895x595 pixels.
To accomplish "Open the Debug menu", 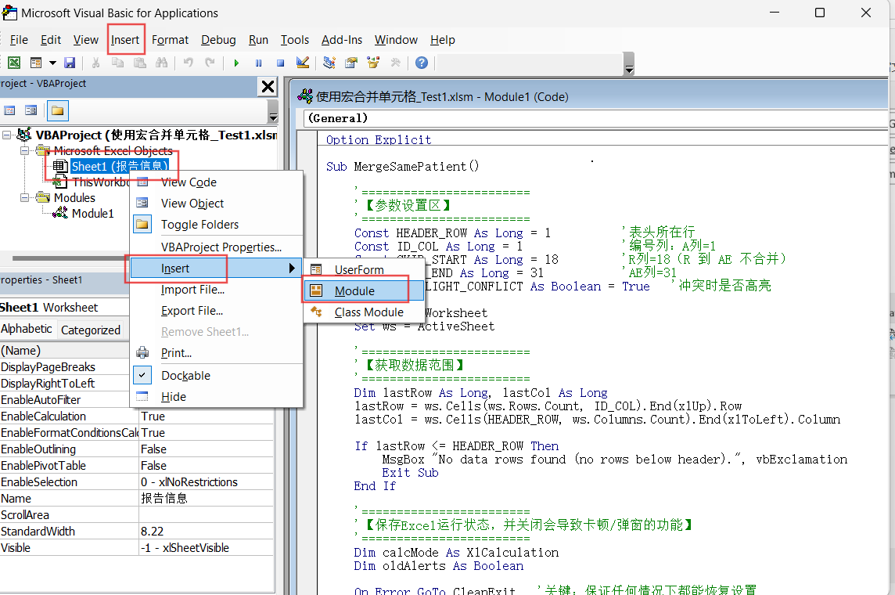I will (218, 40).
